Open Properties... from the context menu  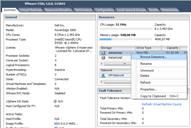tap(159, 89)
